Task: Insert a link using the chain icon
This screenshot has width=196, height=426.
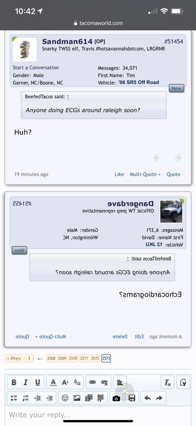Action: [92, 382]
